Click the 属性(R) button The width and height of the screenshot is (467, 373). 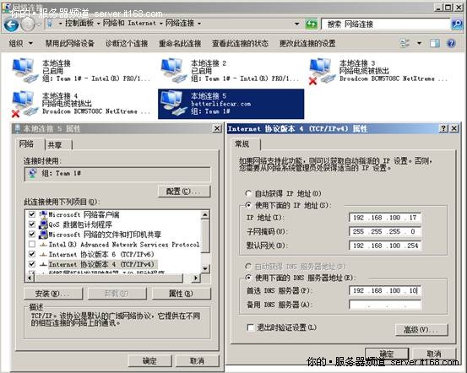coord(181,294)
